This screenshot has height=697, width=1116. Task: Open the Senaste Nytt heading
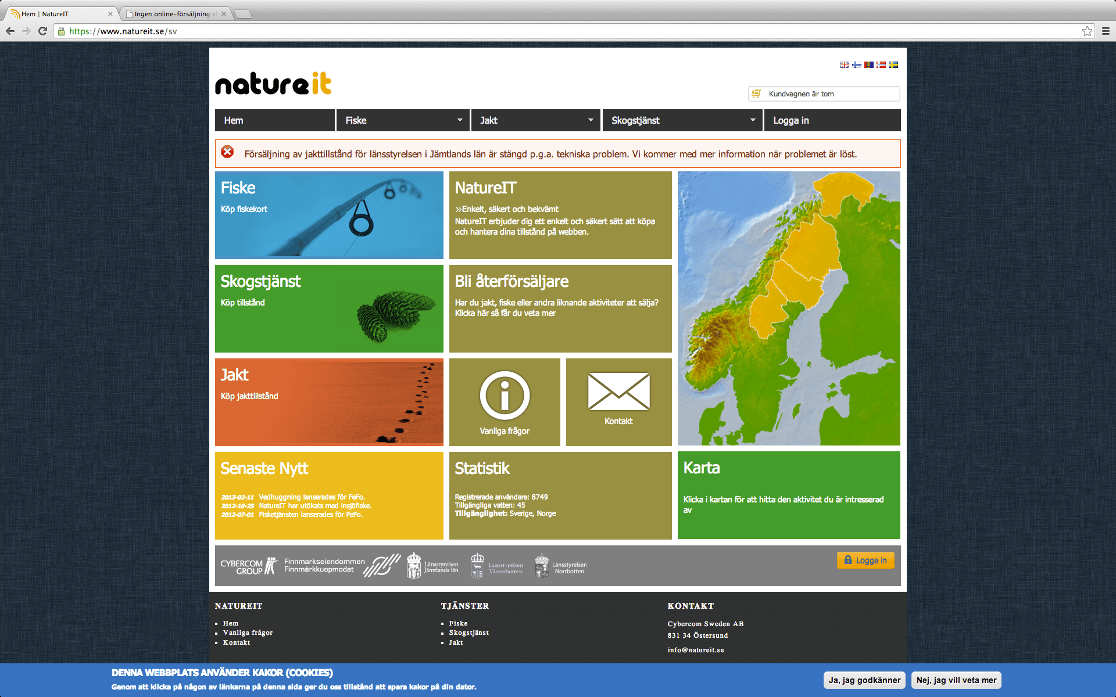pos(264,468)
